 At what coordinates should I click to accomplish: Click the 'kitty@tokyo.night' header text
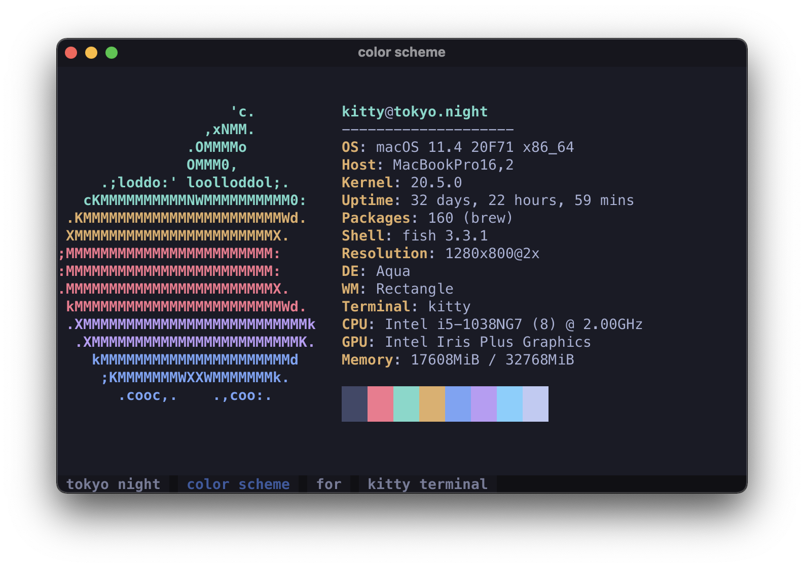415,112
